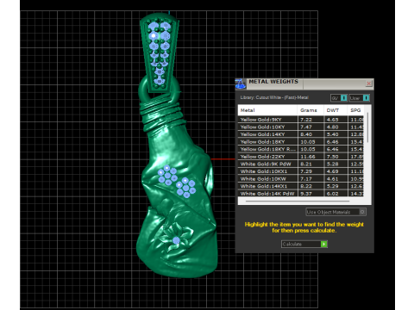This screenshot has height=310, width=414.
Task: Click the 7.30 DWT value
Action: [332, 157]
